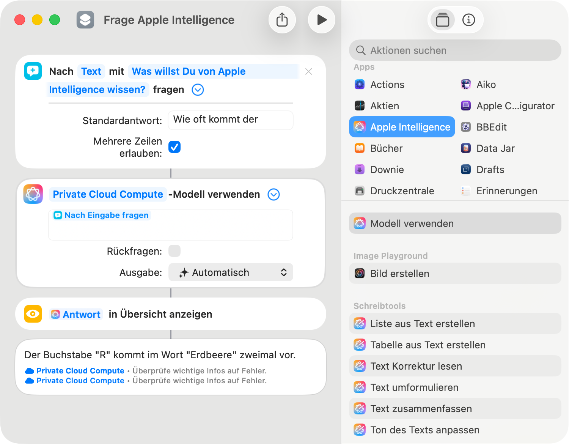Select the Bücher app icon
The height and width of the screenshot is (444, 569).
coord(360,148)
